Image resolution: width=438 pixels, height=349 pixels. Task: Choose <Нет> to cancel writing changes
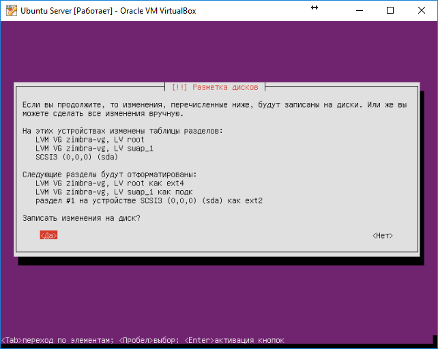pos(383,236)
